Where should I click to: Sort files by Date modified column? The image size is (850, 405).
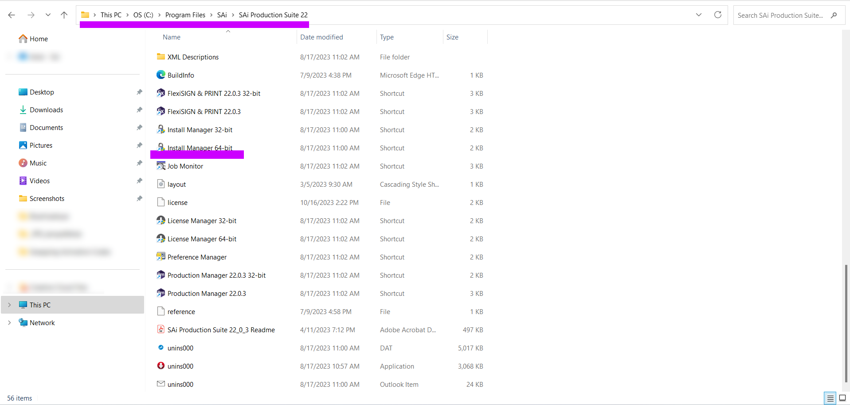pyautogui.click(x=321, y=37)
